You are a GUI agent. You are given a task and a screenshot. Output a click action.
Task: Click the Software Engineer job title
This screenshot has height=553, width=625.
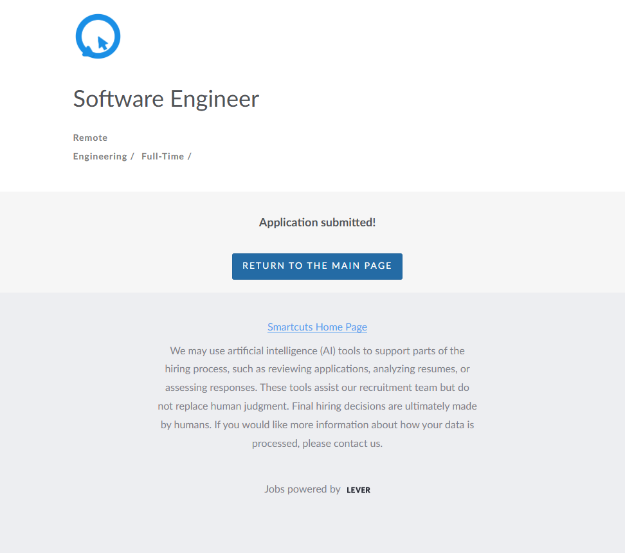click(x=166, y=99)
